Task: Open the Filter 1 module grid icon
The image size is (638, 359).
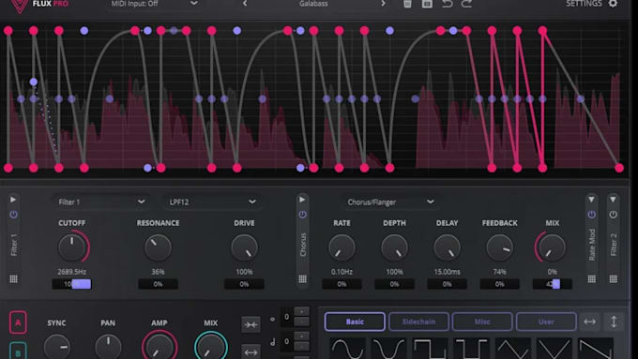Action: 13,279
